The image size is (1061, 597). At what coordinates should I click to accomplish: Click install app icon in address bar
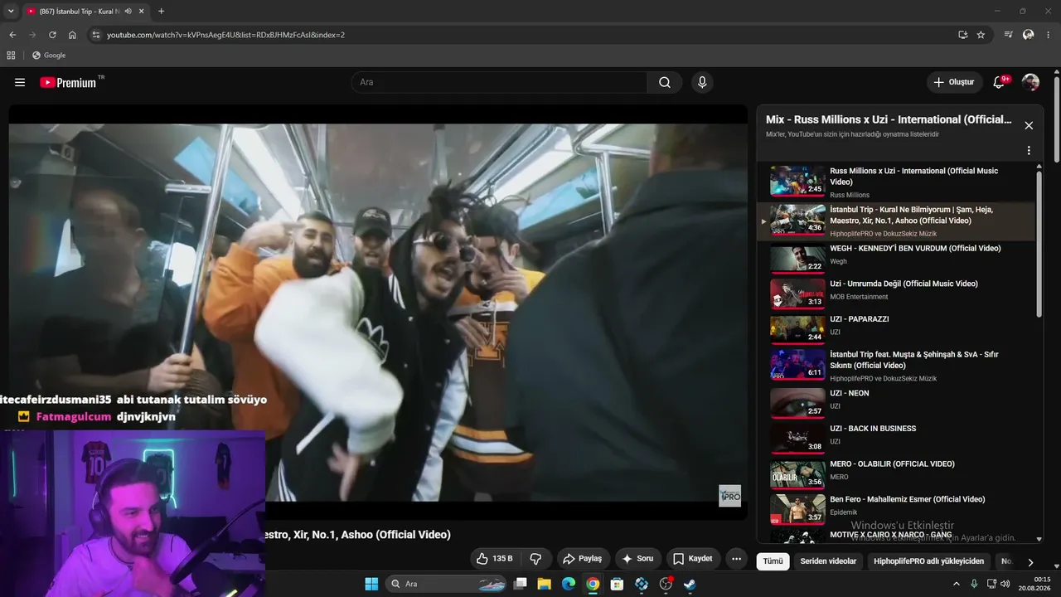(962, 35)
